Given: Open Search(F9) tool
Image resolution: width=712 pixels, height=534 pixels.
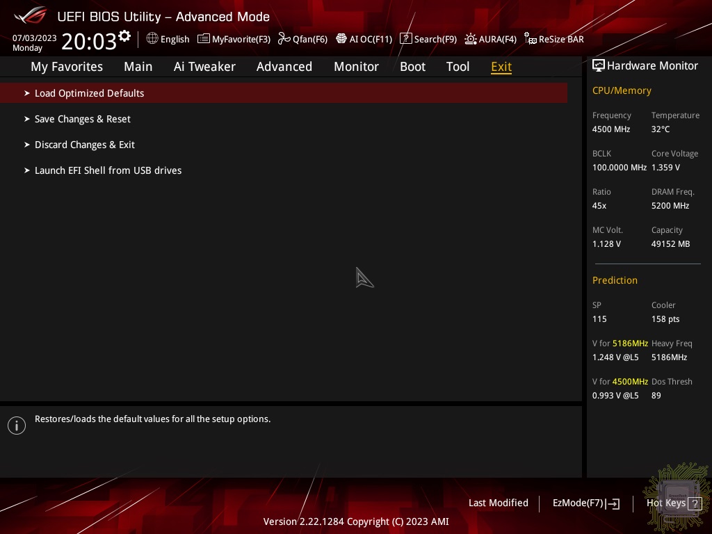Looking at the screenshot, I should [428, 39].
